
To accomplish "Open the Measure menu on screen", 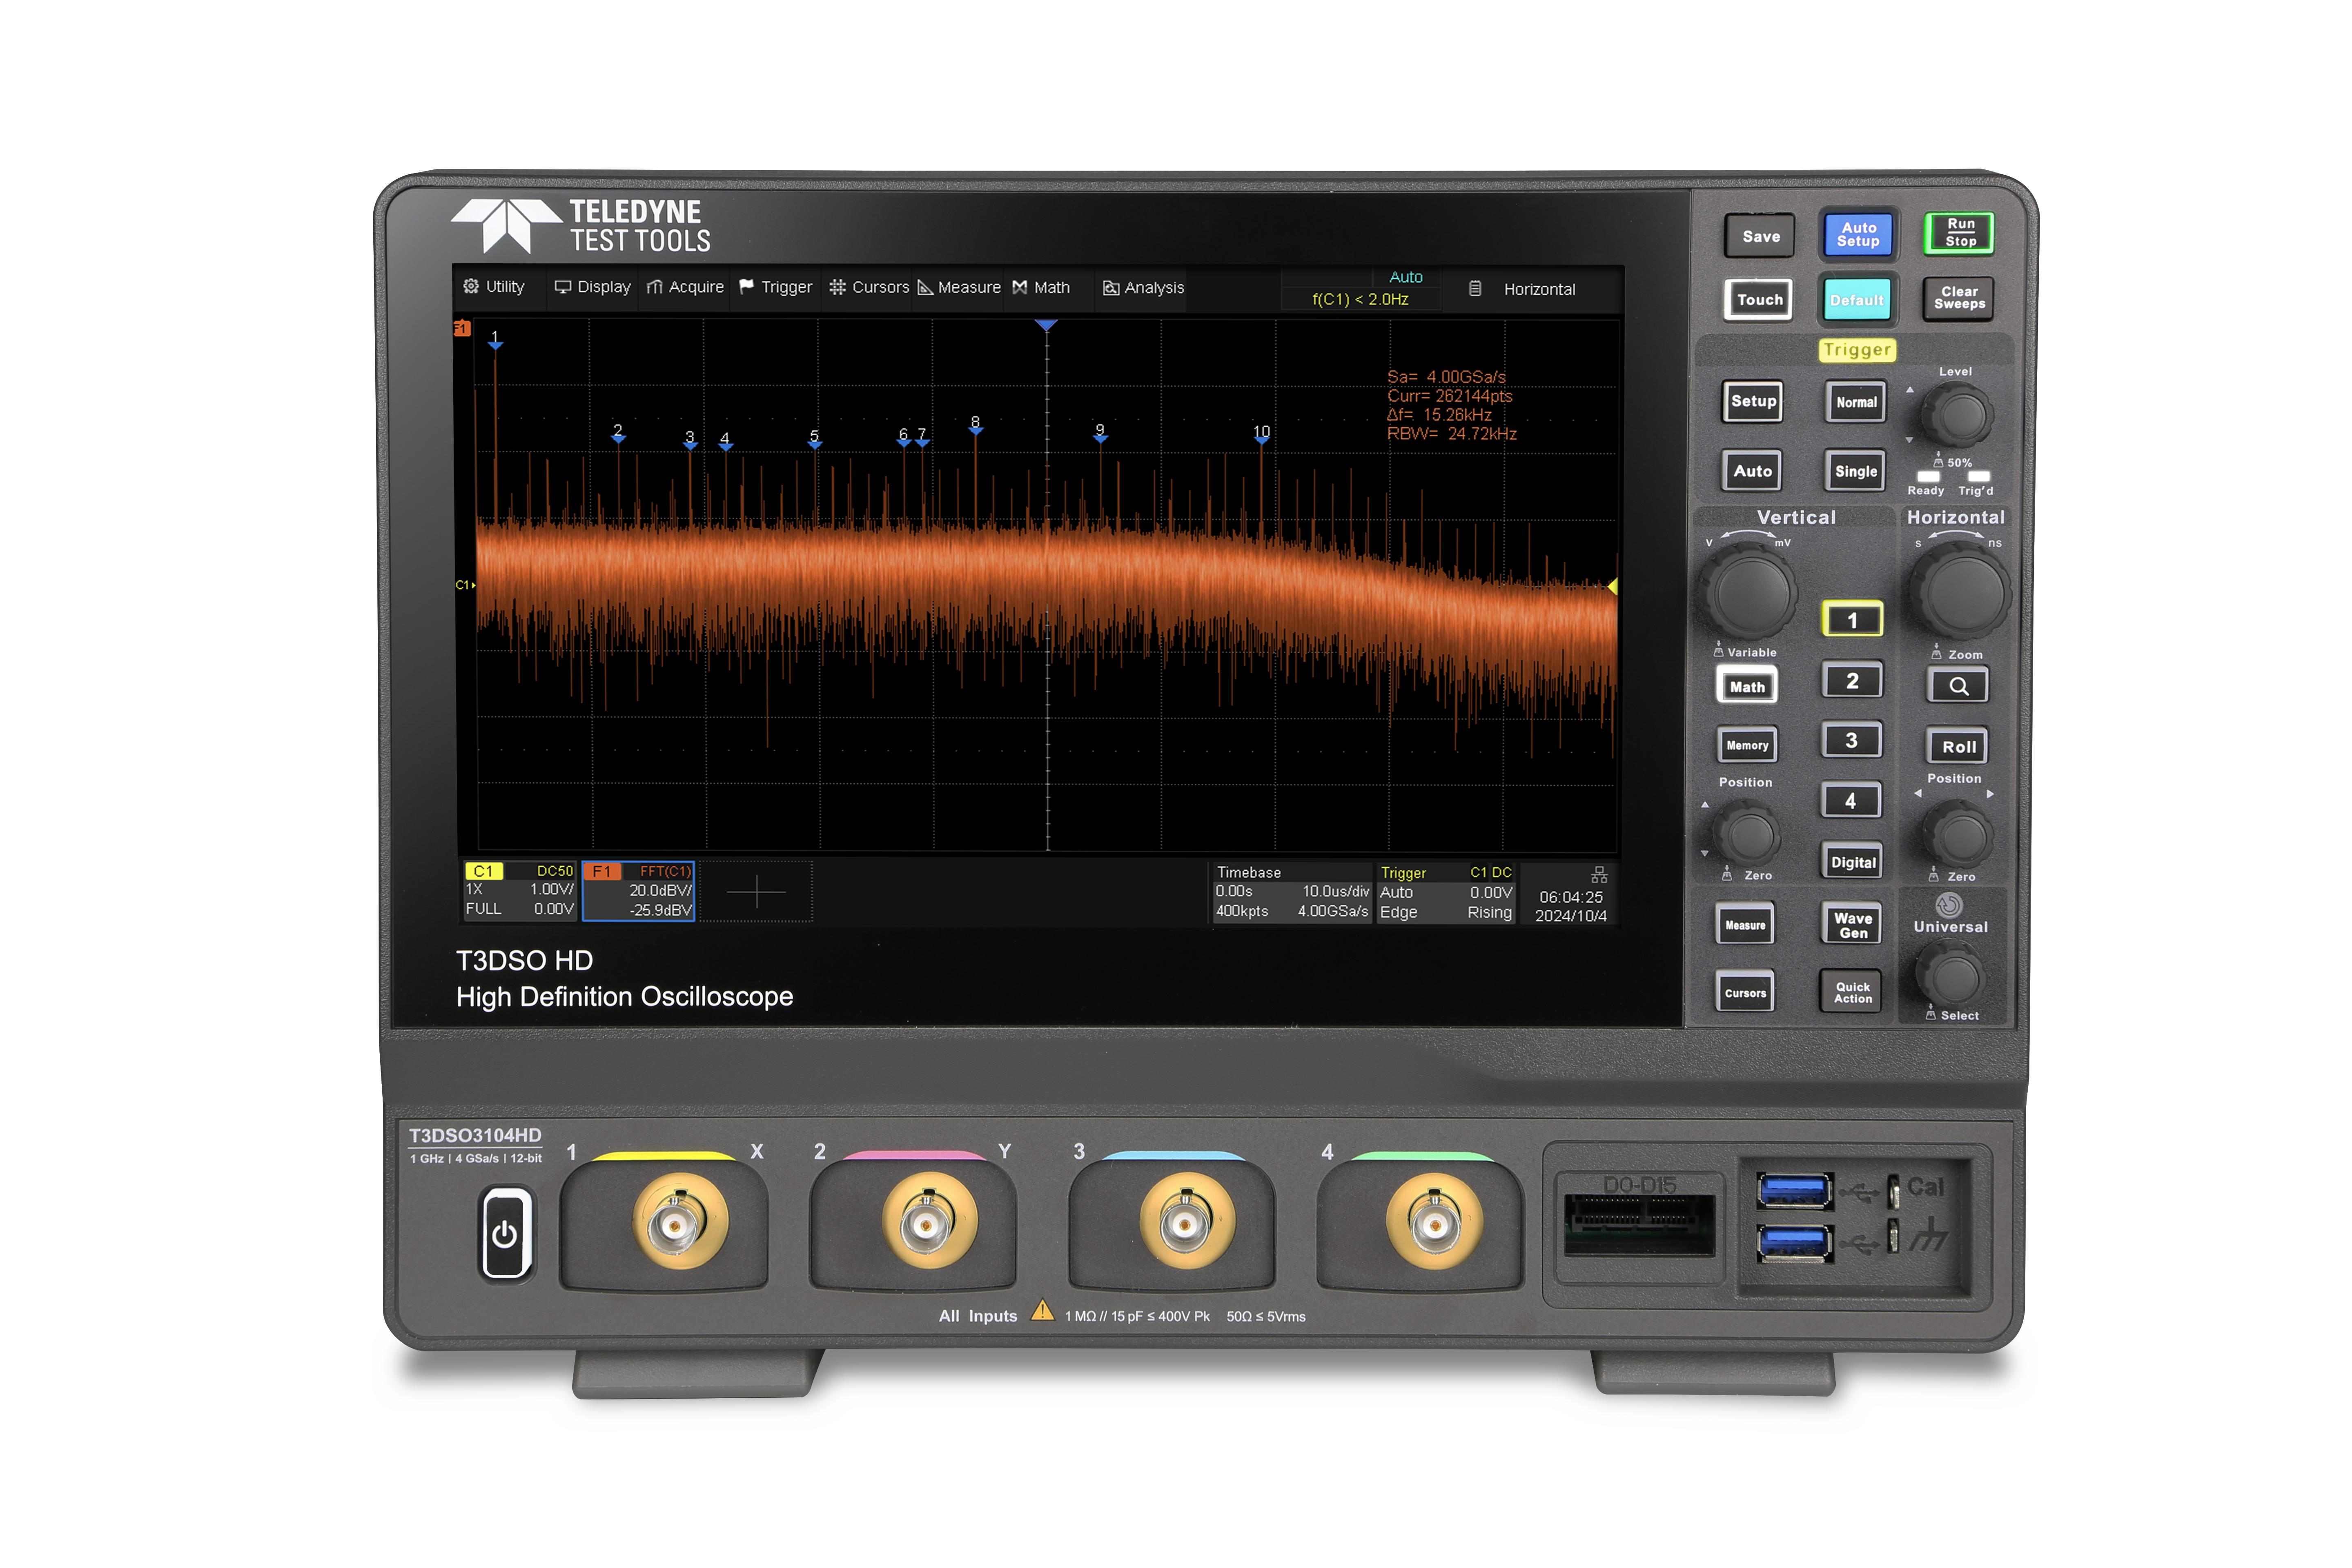I will click(x=959, y=287).
